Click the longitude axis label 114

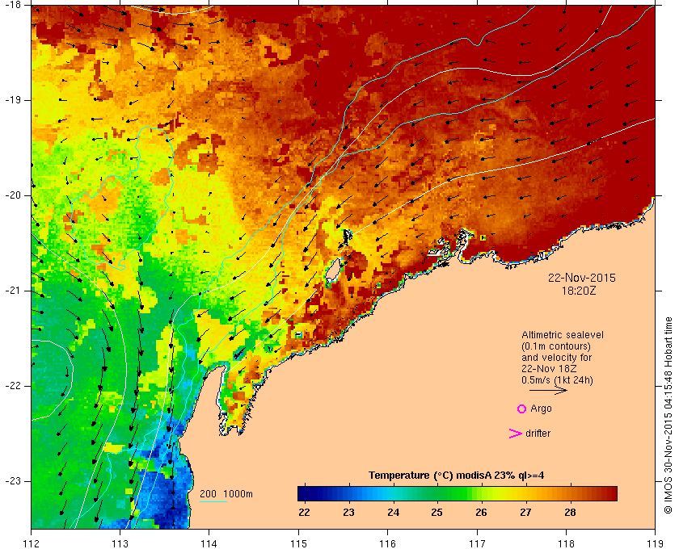pos(209,543)
